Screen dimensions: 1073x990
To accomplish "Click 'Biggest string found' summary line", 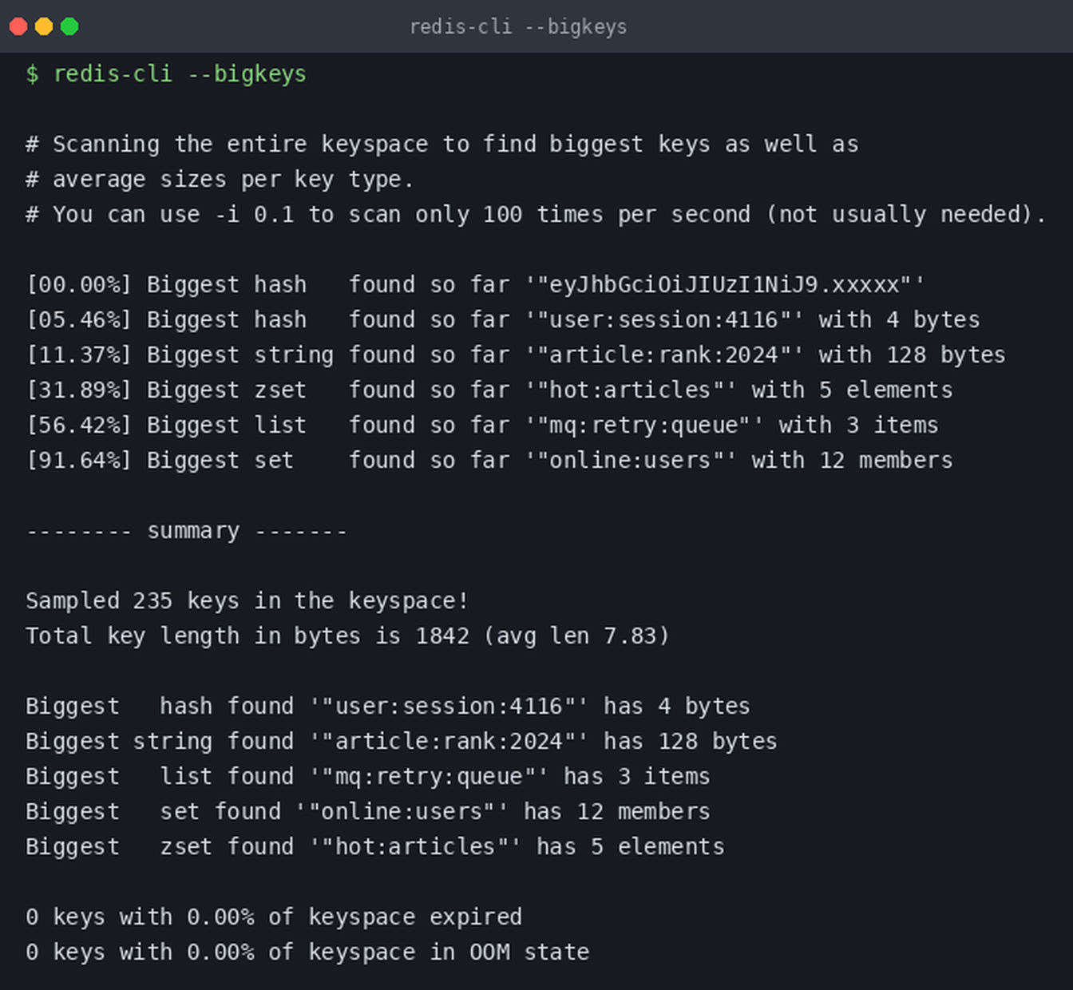I will coord(401,742).
